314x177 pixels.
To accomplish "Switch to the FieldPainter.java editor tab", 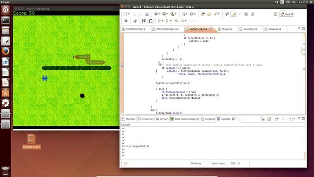I will click(x=135, y=29).
